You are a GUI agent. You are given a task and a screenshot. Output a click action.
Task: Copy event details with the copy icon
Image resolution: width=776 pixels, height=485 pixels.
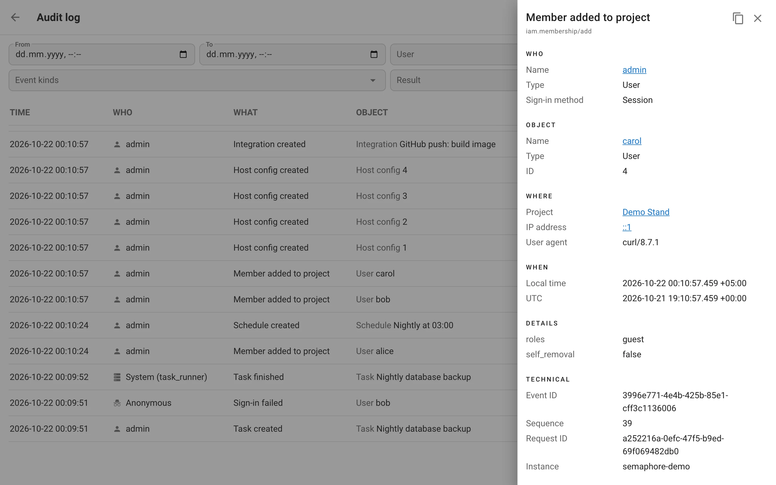click(x=738, y=18)
